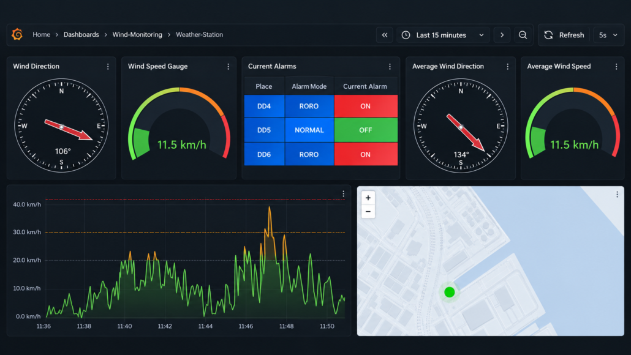
Task: Click the 11:44 time axis label
Action: (205, 326)
